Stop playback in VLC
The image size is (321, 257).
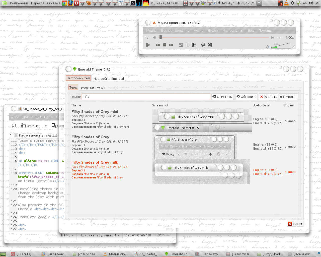(x=165, y=45)
